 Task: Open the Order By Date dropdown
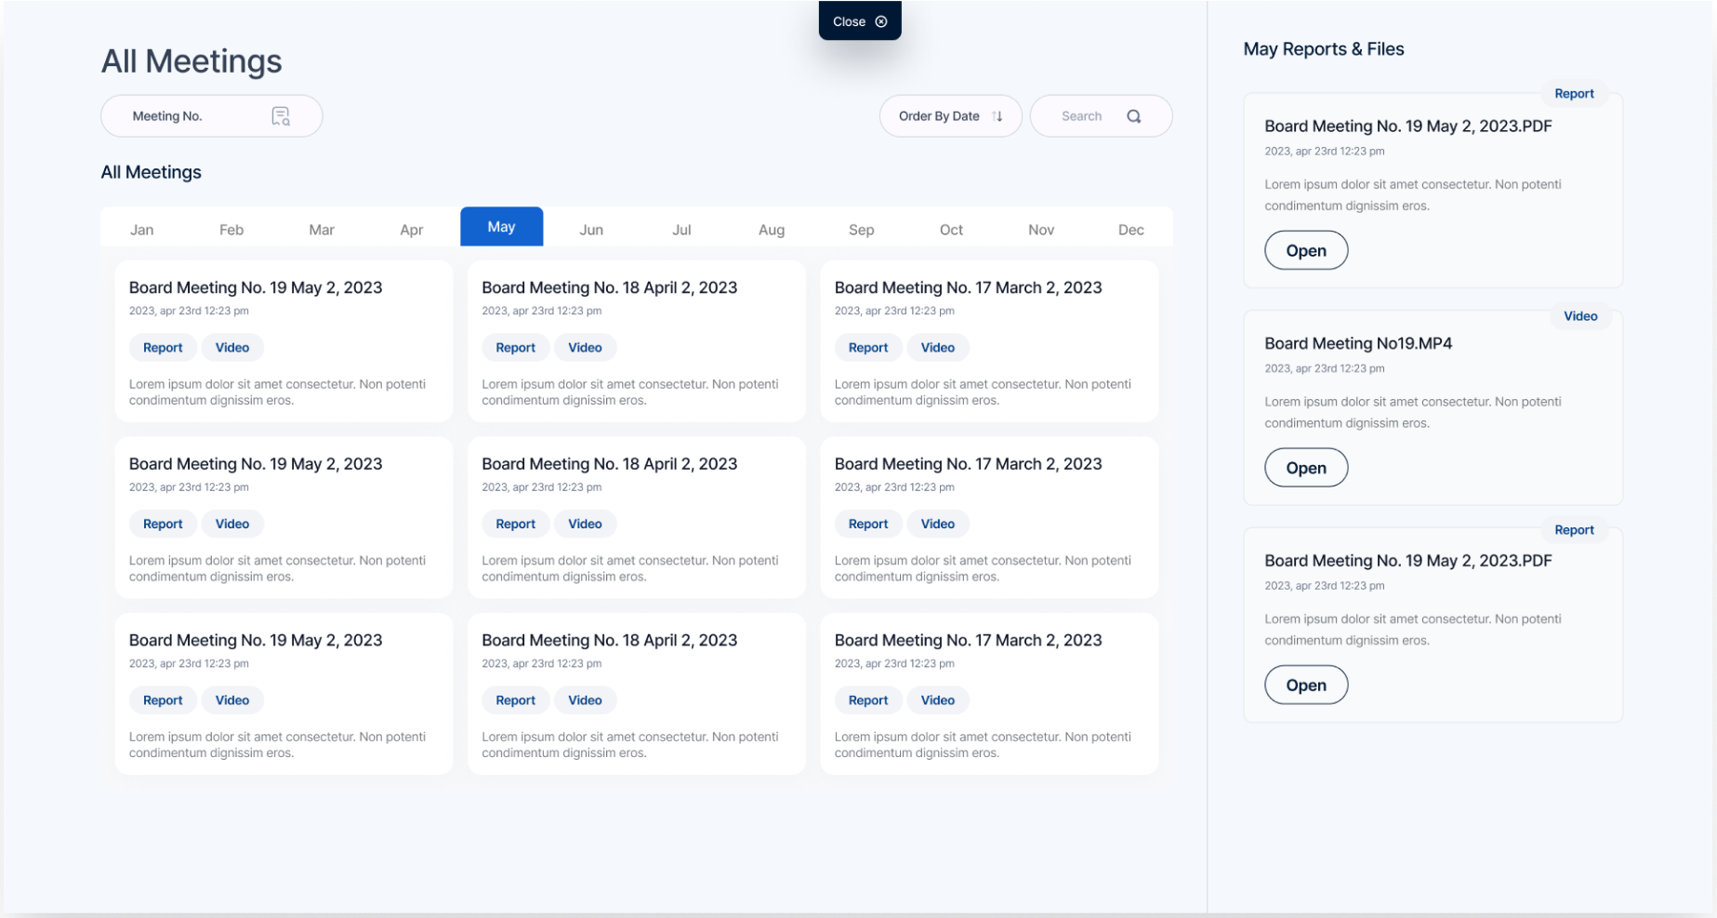[949, 116]
